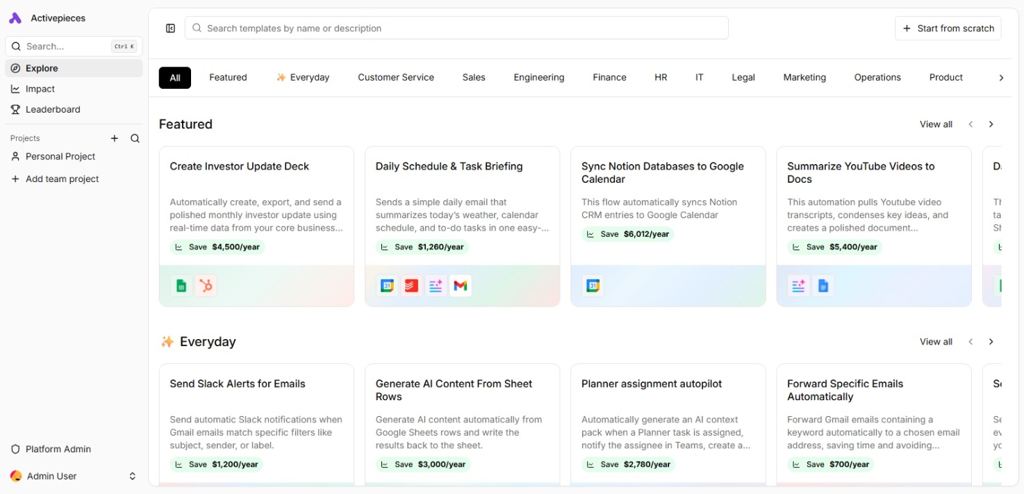
Task: Click Google Calendar icon on Sync Notion card
Action: [593, 286]
